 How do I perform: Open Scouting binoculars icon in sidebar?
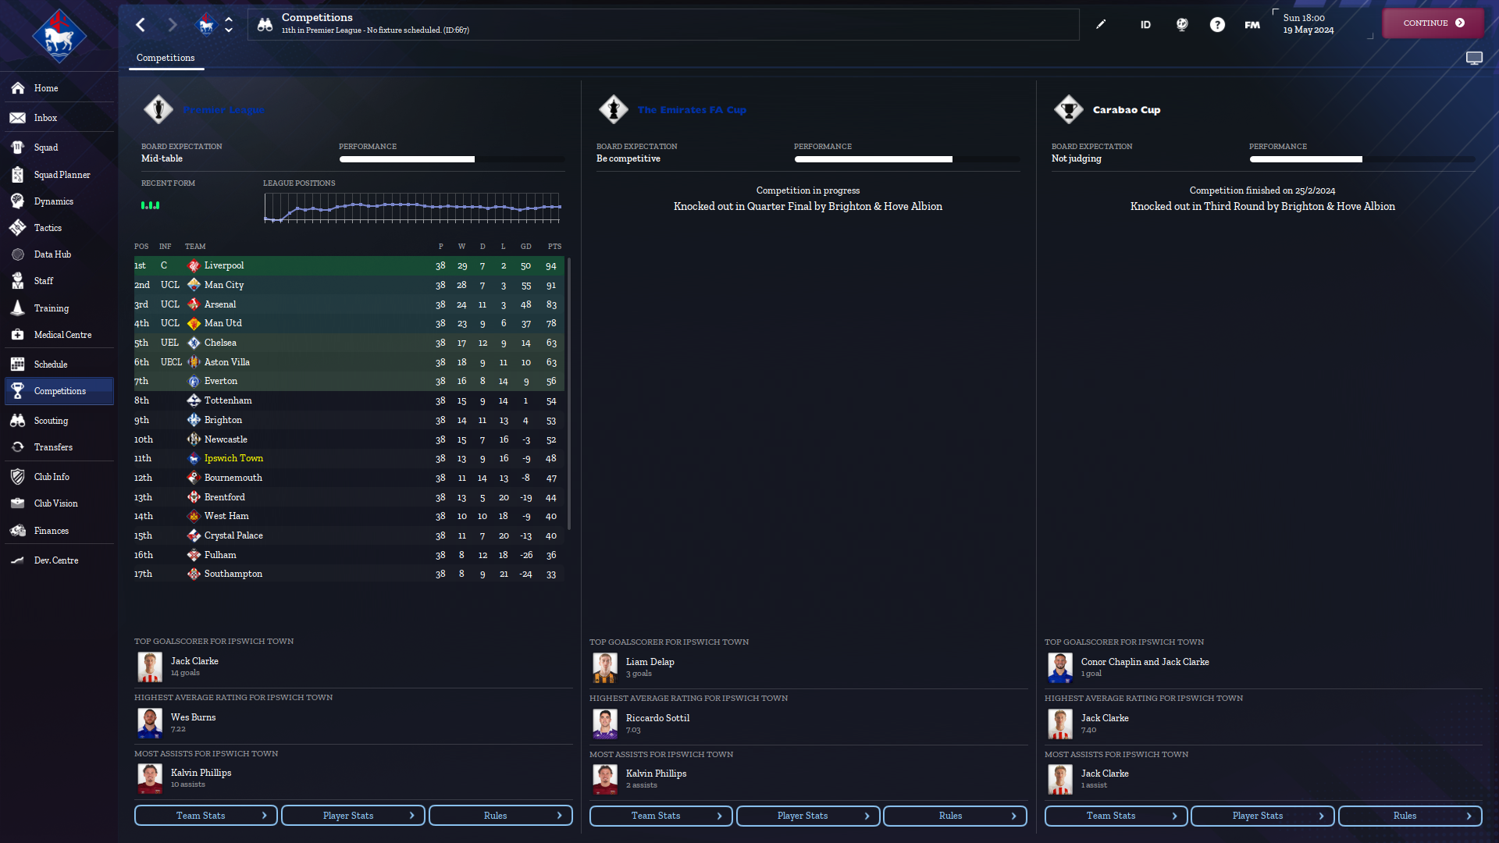18,421
